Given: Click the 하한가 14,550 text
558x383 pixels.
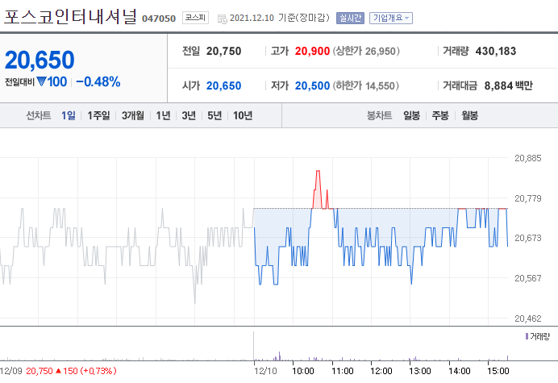Looking at the screenshot, I should [x=366, y=85].
